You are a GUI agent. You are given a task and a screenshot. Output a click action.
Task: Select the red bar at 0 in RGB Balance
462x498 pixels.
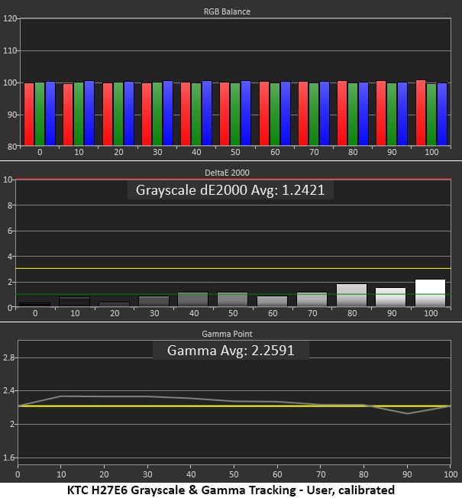pos(29,115)
